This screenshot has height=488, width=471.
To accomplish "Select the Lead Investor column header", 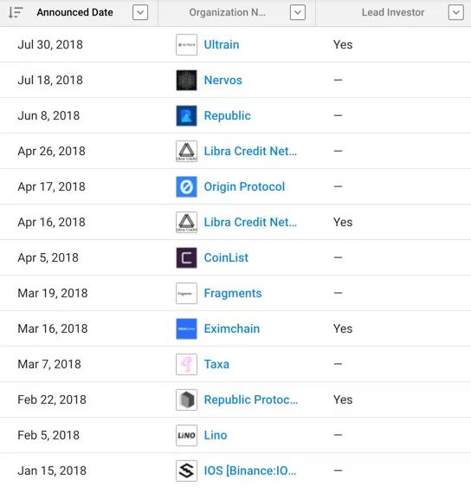I will [x=393, y=12].
